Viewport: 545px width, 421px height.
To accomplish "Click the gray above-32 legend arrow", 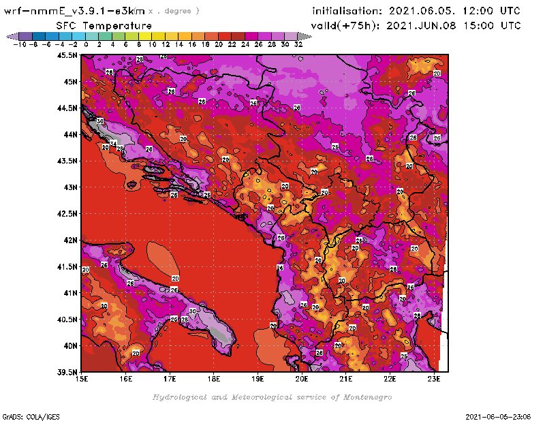I will pos(305,36).
